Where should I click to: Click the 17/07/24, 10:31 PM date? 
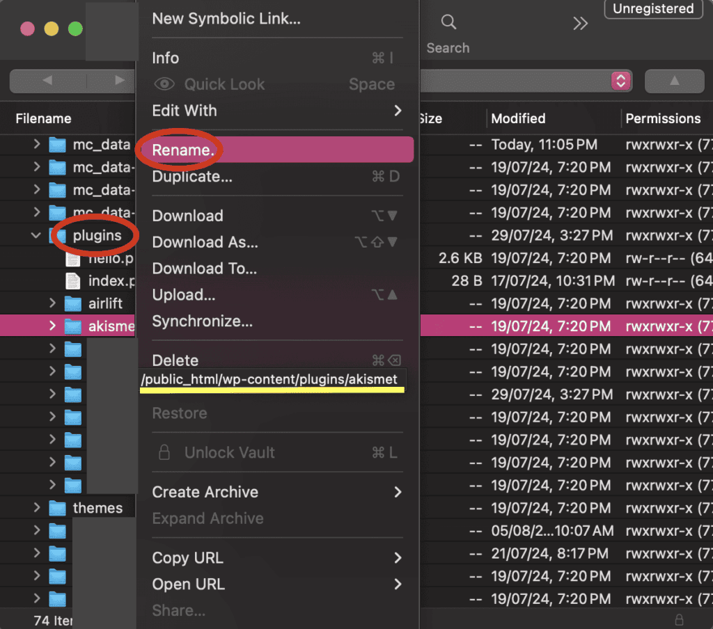(x=553, y=281)
